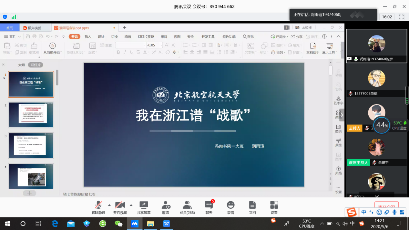Click 从当前开始 to start slideshow
The height and width of the screenshot is (230, 409).
click(52, 48)
